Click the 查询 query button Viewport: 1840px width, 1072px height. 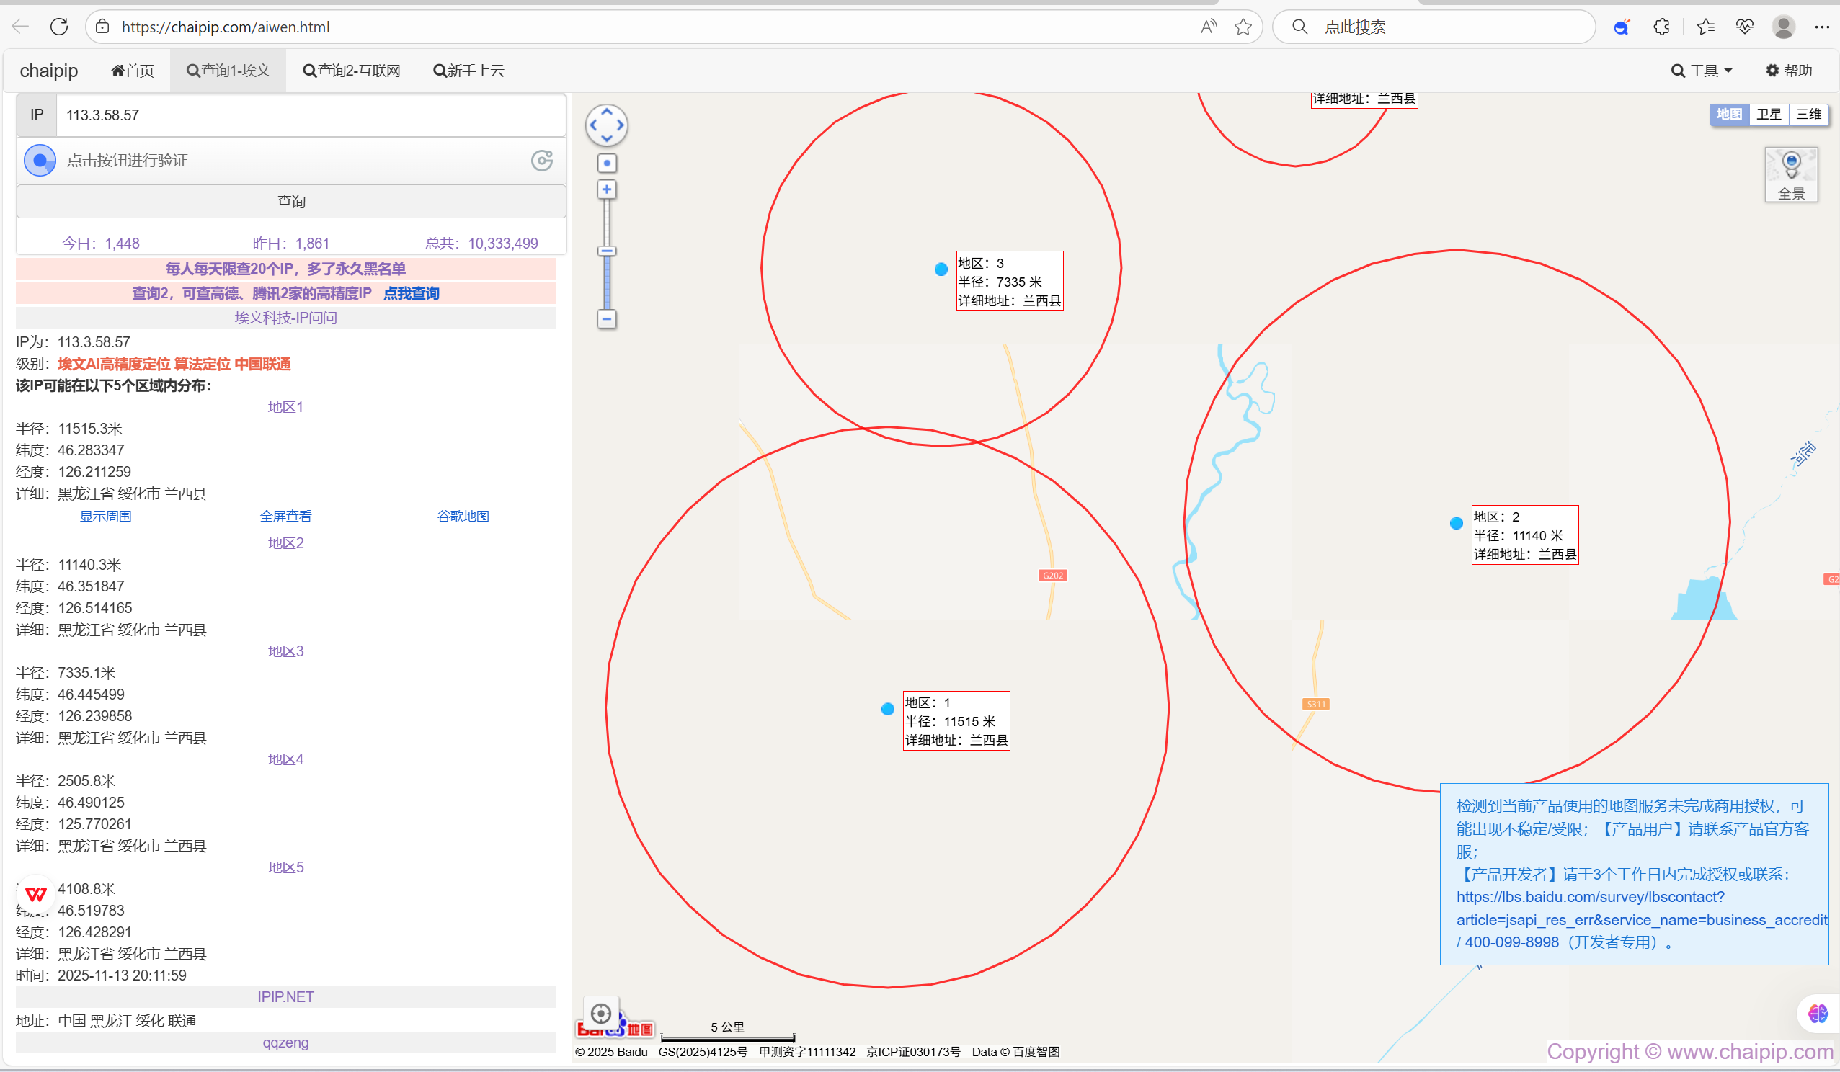pyautogui.click(x=290, y=202)
